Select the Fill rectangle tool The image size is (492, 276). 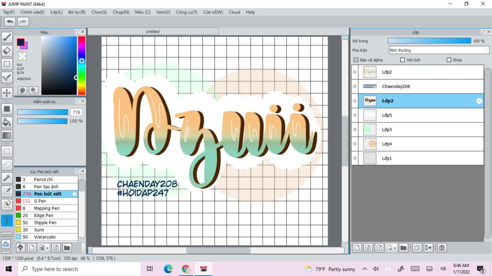tap(7, 109)
